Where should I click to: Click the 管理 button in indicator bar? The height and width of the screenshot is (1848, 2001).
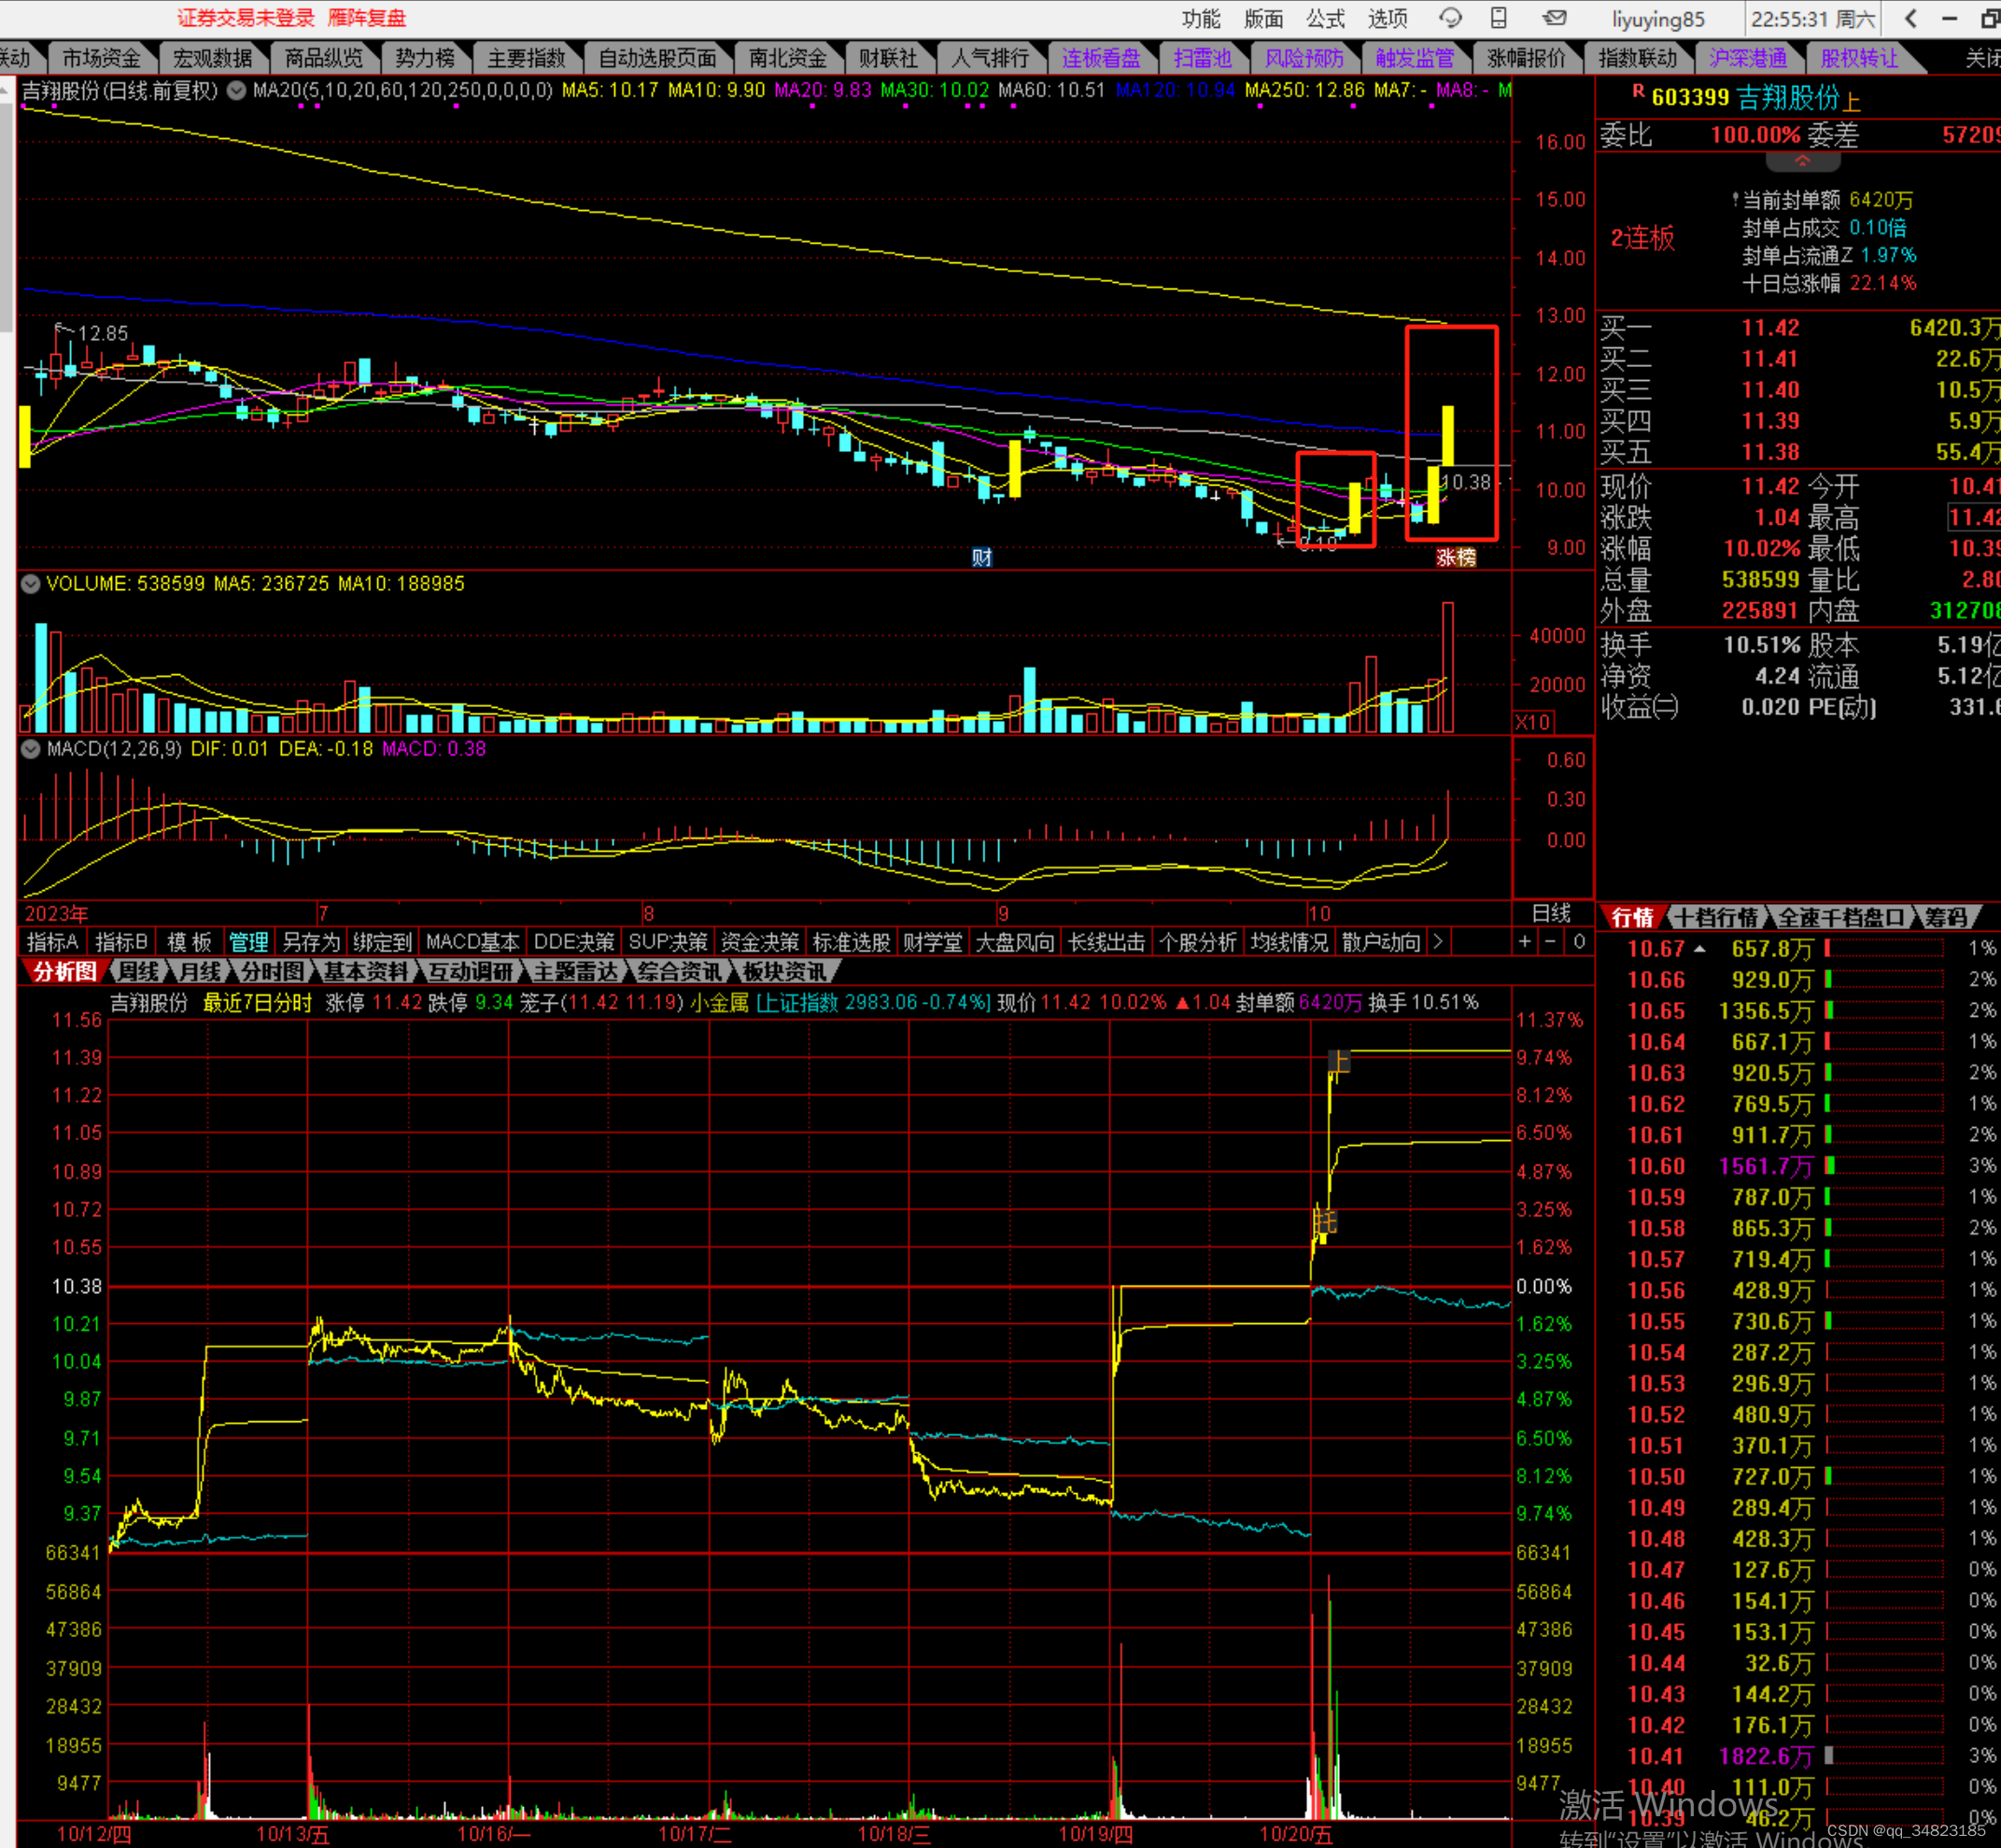248,941
